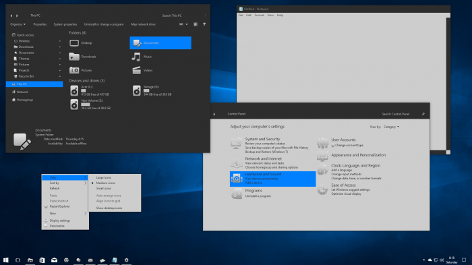Click Map network drive in explorer toolbar
This screenshot has width=472, height=265.
pyautogui.click(x=143, y=24)
